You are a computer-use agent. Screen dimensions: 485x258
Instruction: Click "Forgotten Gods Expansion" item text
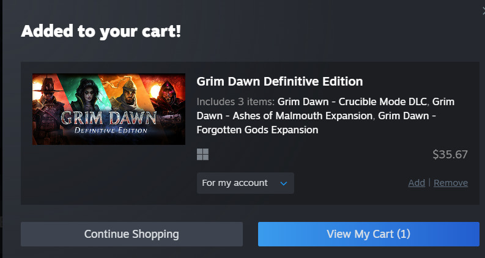(257, 130)
